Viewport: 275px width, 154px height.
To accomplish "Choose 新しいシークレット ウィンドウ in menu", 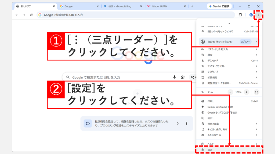I will (x=229, y=32).
